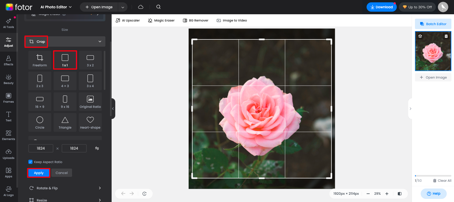Screen dimensions: 454x202
Task: Collapse the right panel with arrow handle
Action: click(x=410, y=109)
